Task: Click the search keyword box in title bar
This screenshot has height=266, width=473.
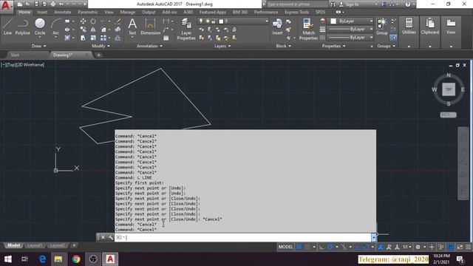Action: point(297,4)
